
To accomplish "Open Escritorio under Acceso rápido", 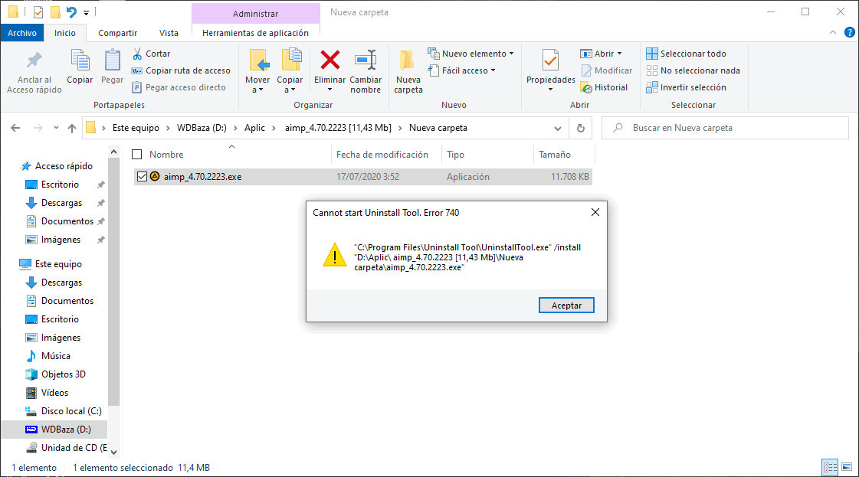I will click(x=60, y=185).
